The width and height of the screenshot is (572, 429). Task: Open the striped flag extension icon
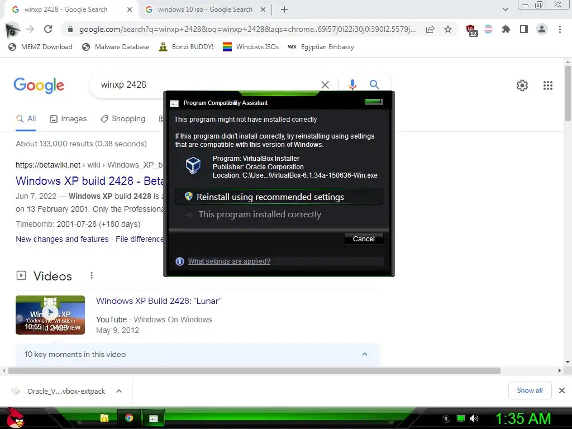[488, 29]
